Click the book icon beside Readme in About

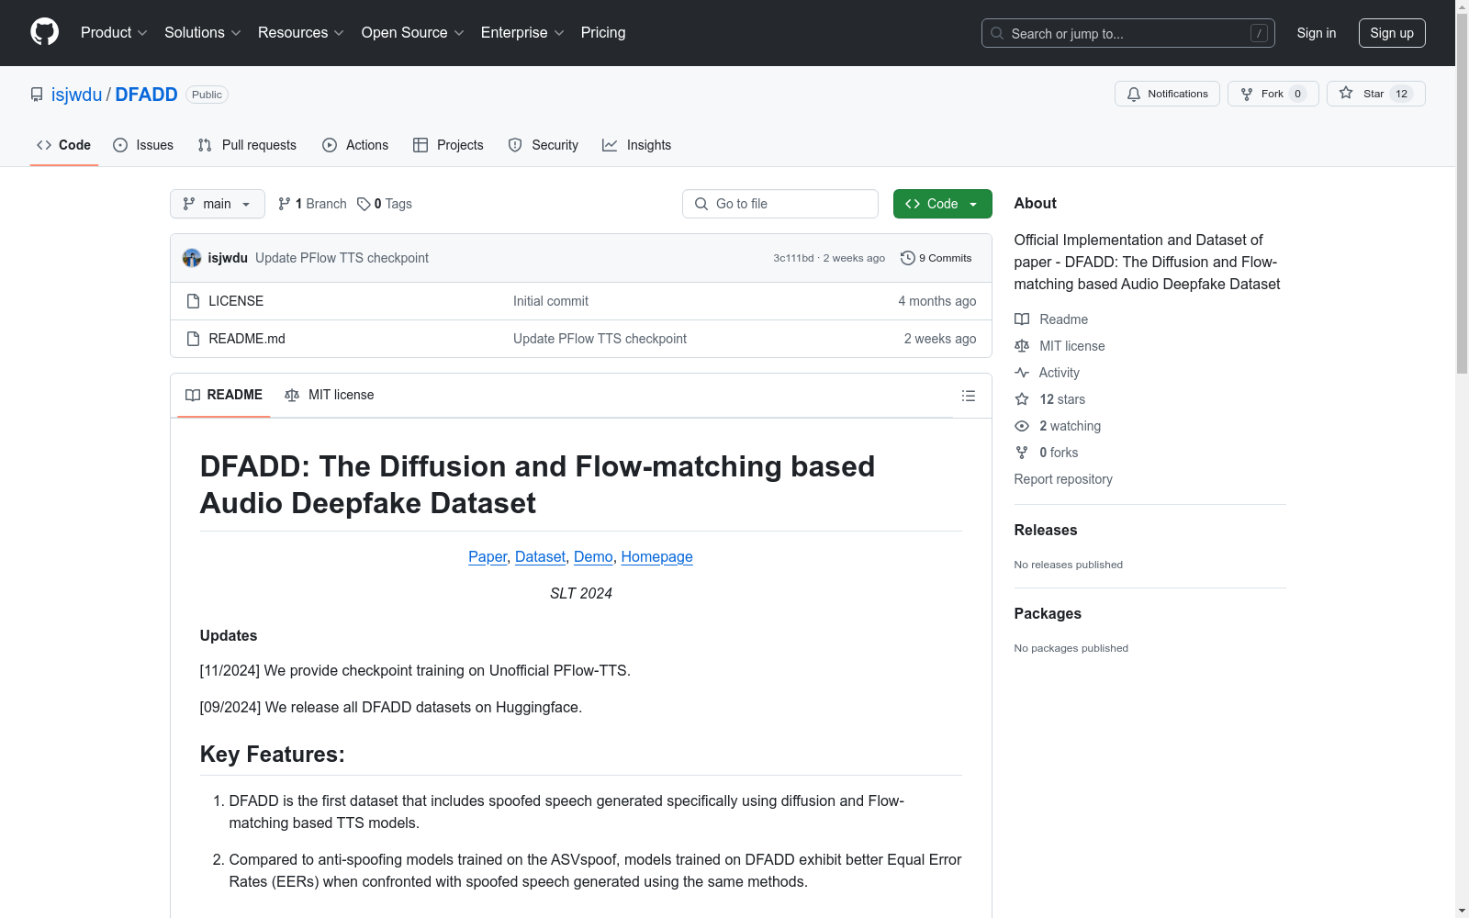[1022, 319]
